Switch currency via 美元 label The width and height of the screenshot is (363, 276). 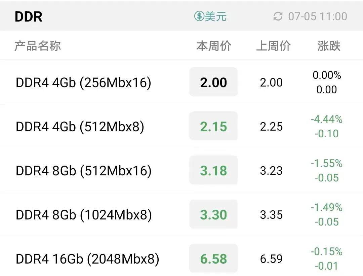pos(215,16)
